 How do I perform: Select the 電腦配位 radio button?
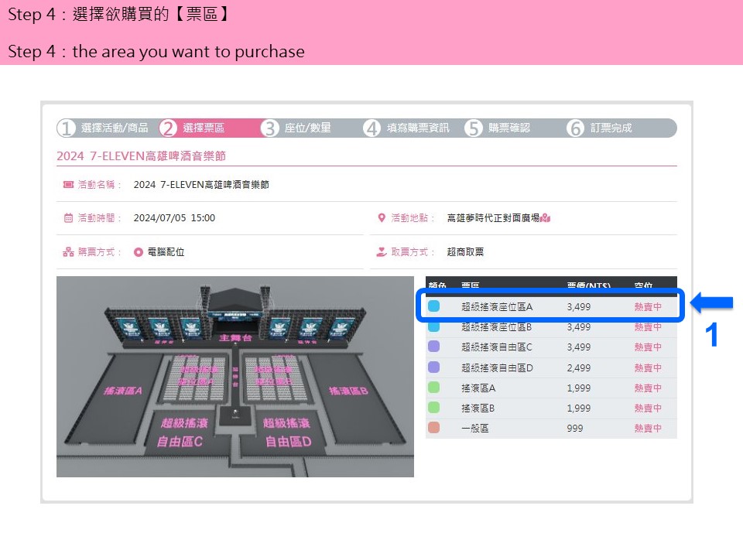pyautogui.click(x=139, y=252)
